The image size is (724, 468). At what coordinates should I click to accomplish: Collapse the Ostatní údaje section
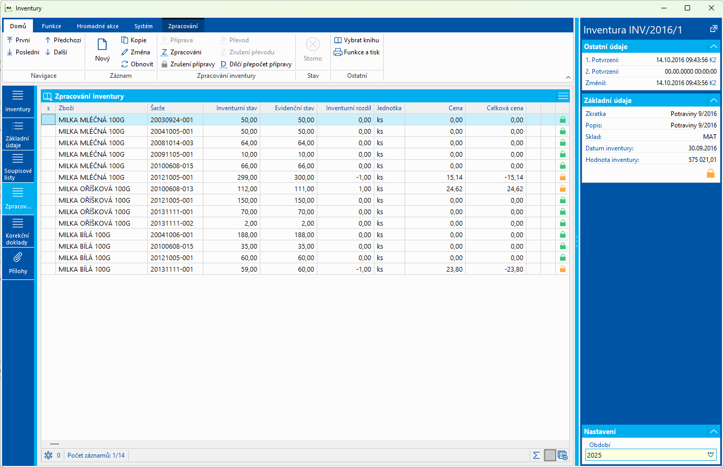click(x=714, y=46)
